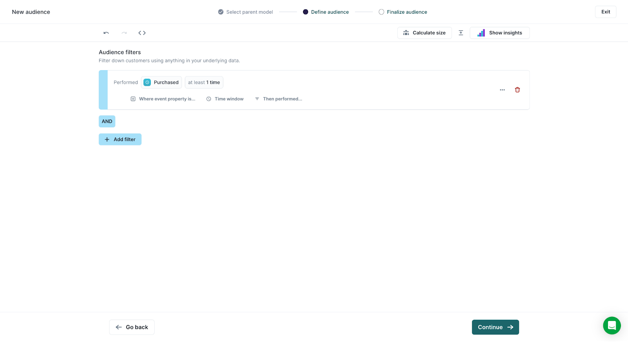Image resolution: width=628 pixels, height=342 pixels.
Task: Toggle the AND logical operator
Action: click(107, 121)
